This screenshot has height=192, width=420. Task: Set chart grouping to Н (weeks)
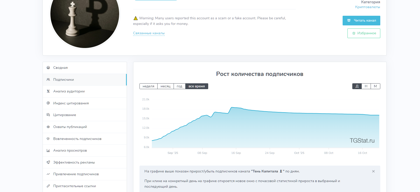tap(366, 86)
